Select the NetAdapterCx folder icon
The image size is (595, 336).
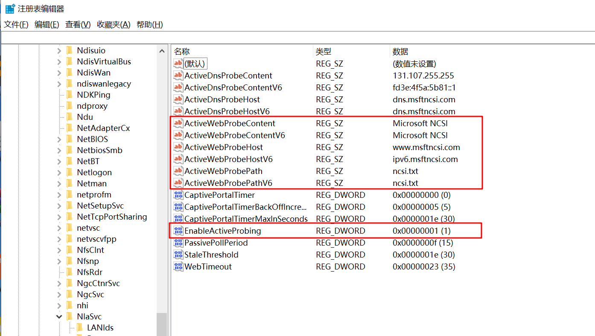click(x=70, y=128)
